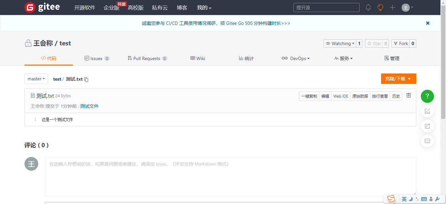Screen dimensions: 446x204
Task: Click the comment section user avatar
Action: (x=31, y=164)
